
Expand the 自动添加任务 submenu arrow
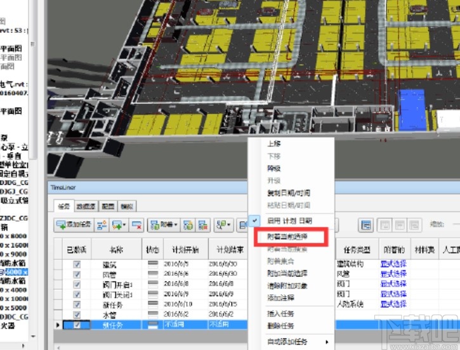(x=327, y=342)
